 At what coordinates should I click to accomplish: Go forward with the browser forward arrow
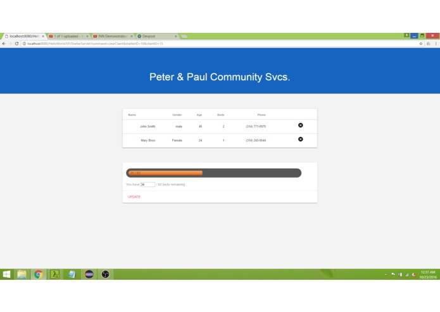coord(10,44)
